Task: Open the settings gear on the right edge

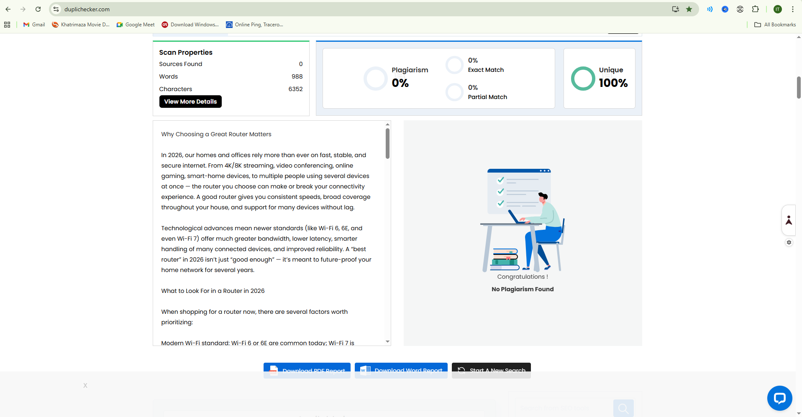Action: tap(789, 242)
